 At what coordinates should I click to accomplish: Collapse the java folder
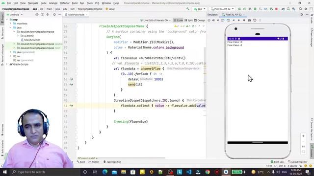[x=11, y=27]
